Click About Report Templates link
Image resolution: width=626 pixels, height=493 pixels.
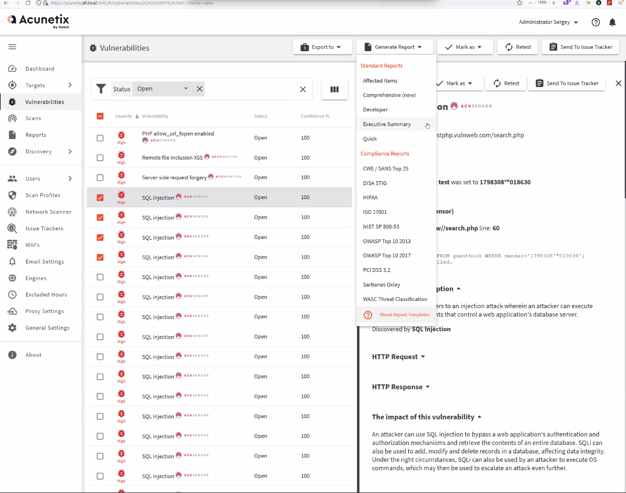coord(404,315)
